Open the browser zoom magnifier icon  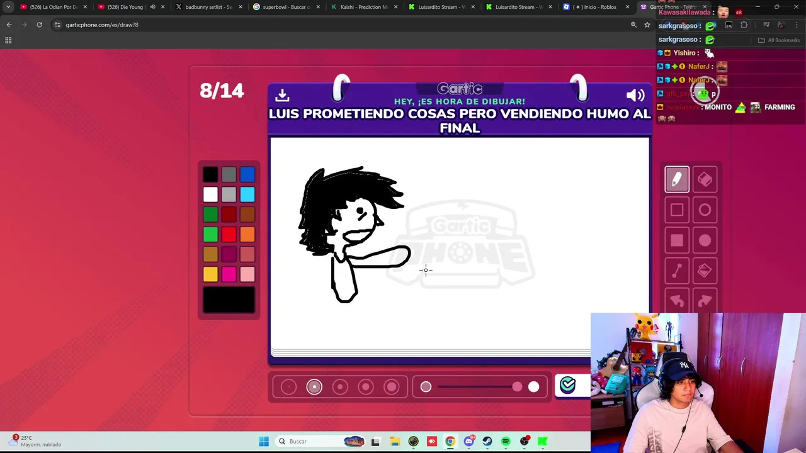(x=633, y=25)
